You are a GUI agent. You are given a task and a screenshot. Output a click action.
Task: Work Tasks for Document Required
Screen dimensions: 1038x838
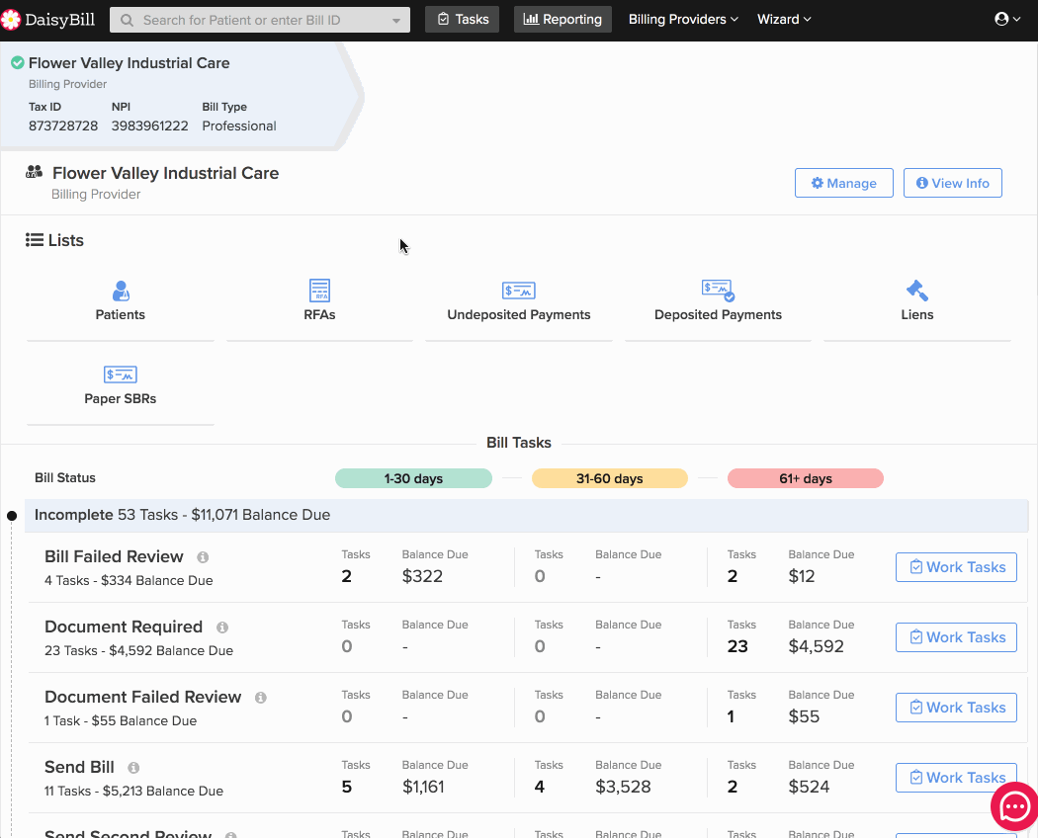tap(956, 637)
